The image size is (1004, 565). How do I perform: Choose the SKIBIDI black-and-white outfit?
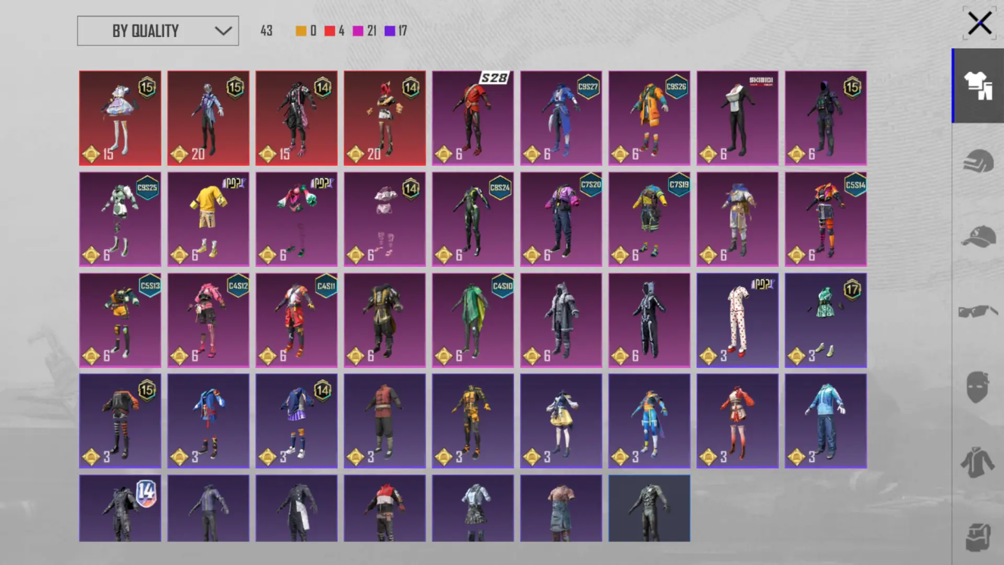click(x=737, y=118)
